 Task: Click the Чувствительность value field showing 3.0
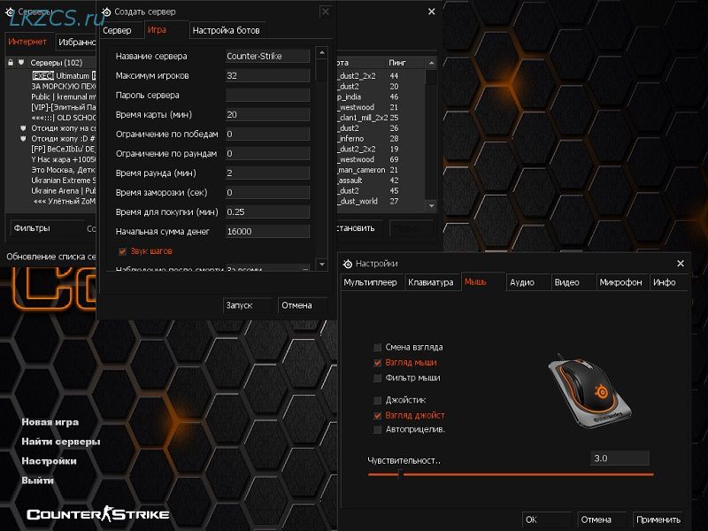(x=619, y=458)
